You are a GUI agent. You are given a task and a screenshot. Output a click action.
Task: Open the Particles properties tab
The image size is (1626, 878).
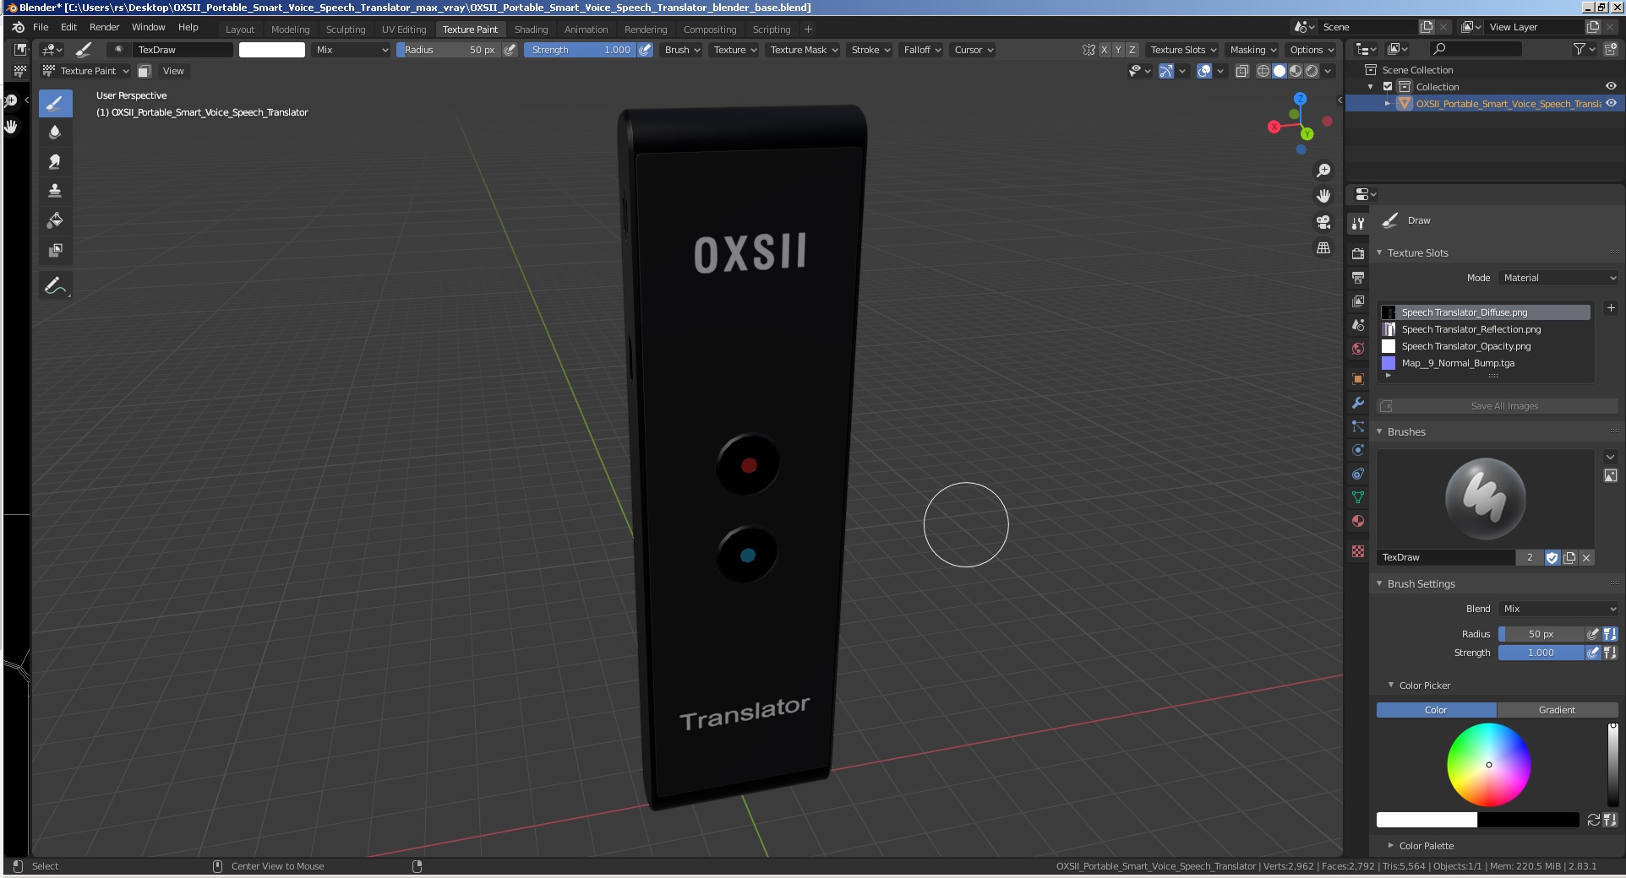tap(1358, 426)
